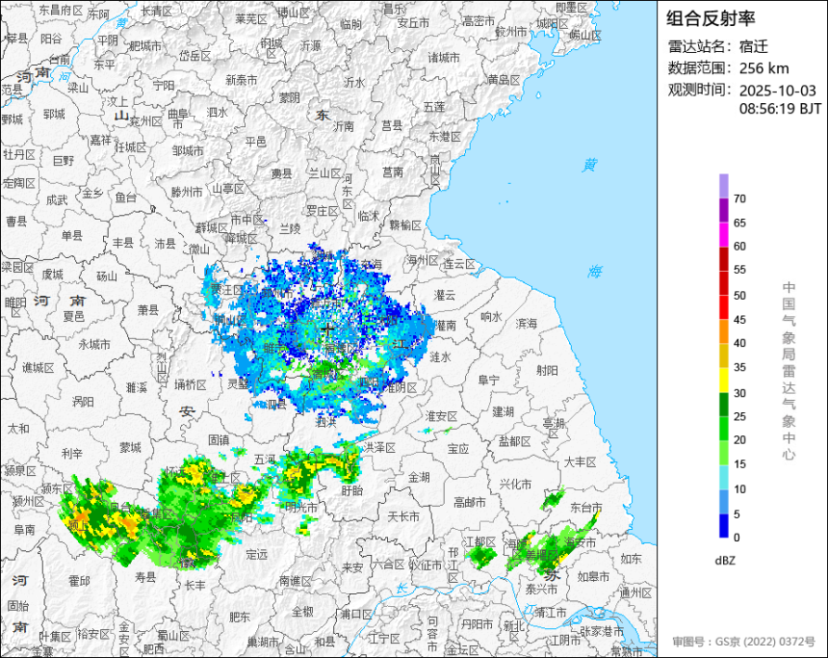This screenshot has width=828, height=658.
Task: Click the '天长市' label on the map
Action: 403,515
